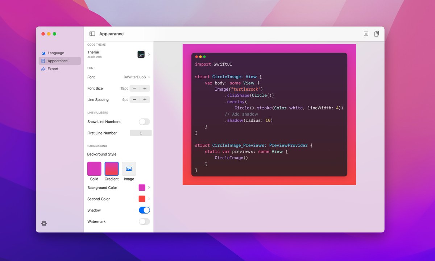
Task: Turn off the Shadow switch
Action: point(144,210)
